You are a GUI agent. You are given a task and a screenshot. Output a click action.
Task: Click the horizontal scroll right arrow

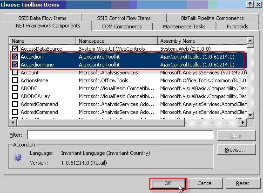pos(243,123)
